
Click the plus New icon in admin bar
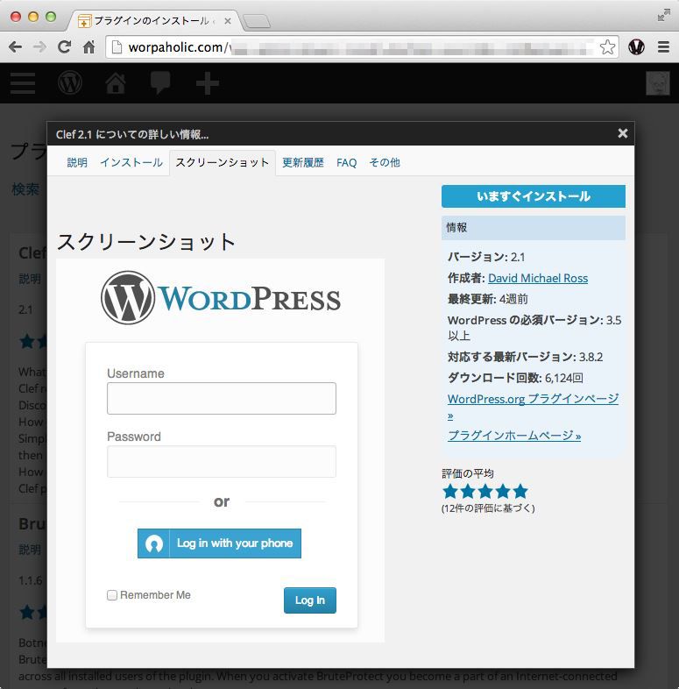coord(208,83)
